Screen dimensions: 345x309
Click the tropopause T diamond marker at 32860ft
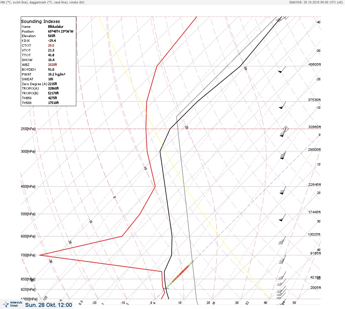pyautogui.click(x=285, y=129)
